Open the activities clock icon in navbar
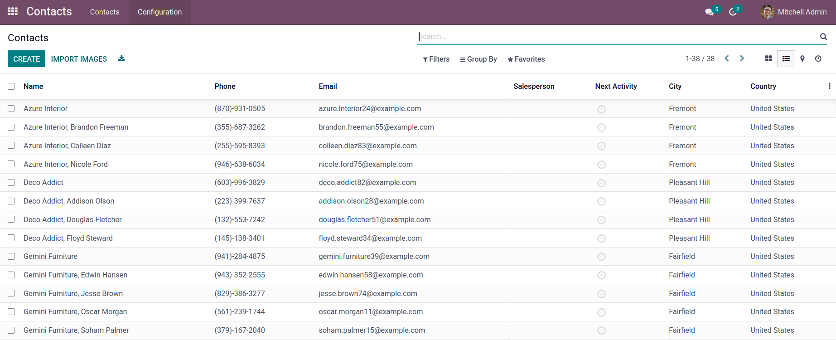836x340 pixels. [x=733, y=12]
